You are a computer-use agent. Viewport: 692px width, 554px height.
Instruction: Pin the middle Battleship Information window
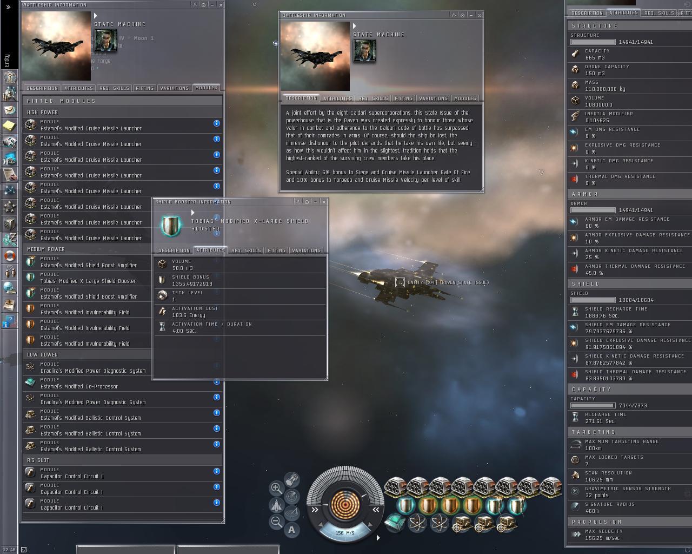click(462, 15)
